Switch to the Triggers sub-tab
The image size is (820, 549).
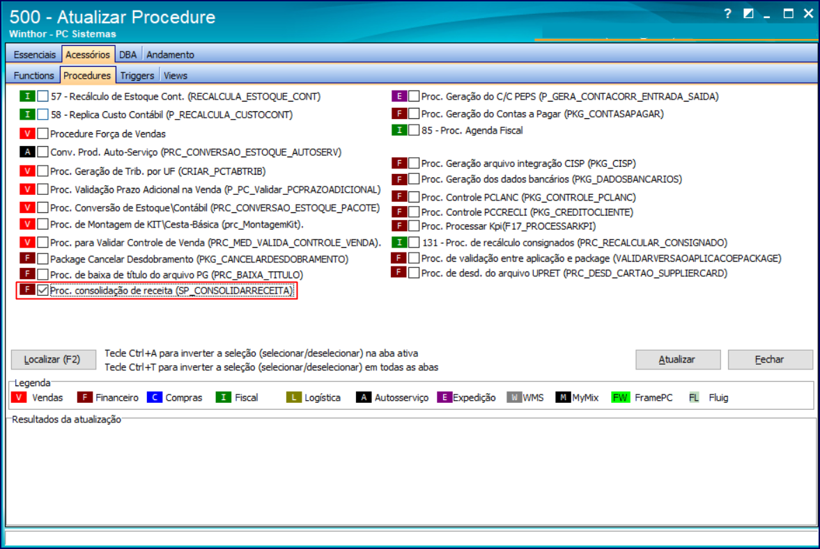click(137, 75)
